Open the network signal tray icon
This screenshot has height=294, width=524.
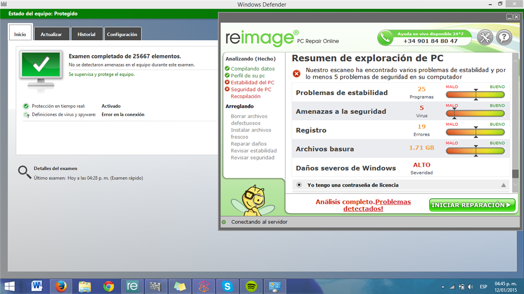[x=452, y=287]
